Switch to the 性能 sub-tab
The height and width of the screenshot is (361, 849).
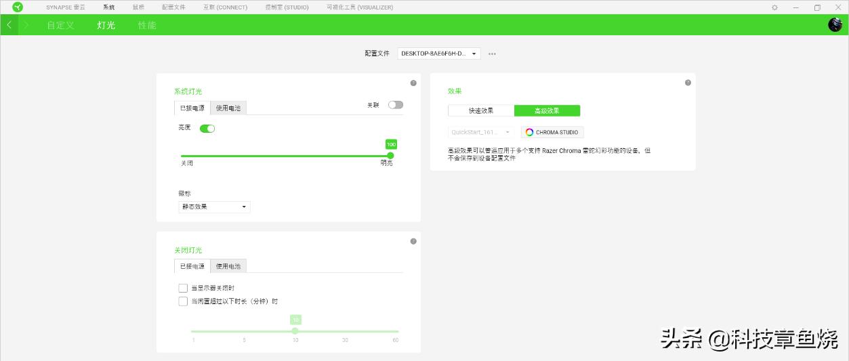click(x=147, y=25)
